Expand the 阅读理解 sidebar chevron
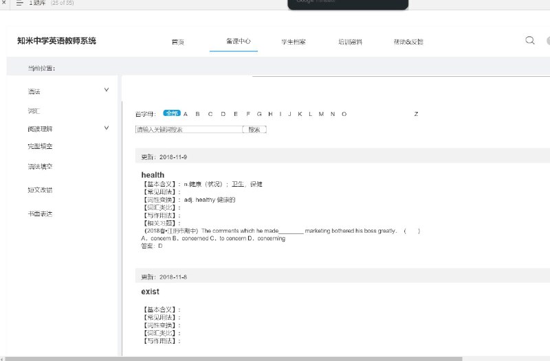Screen dimensions: 550x361 click(107, 128)
